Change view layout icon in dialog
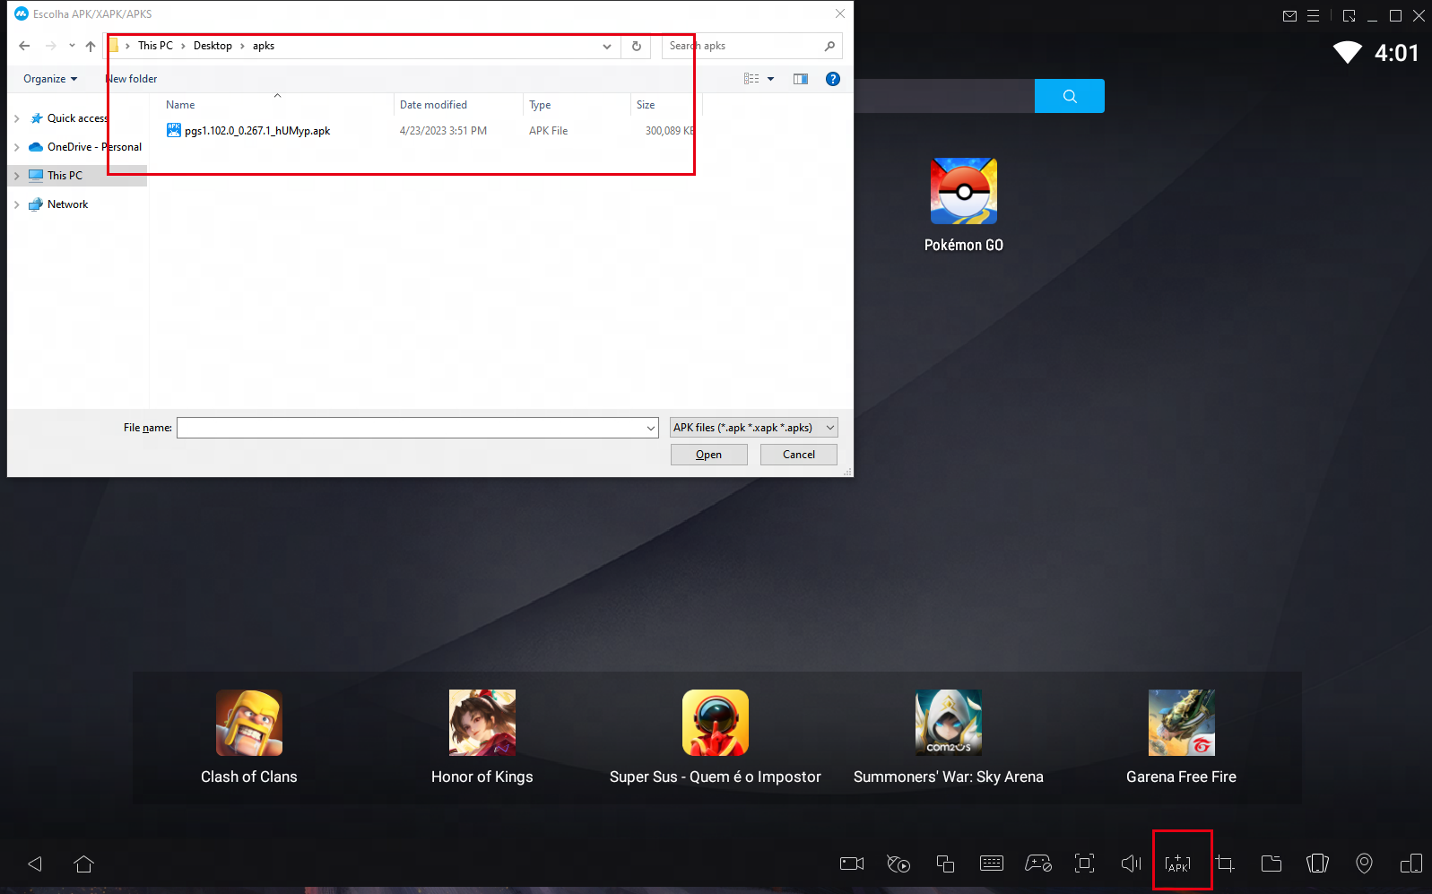Image resolution: width=1432 pixels, height=894 pixels. [x=751, y=79]
